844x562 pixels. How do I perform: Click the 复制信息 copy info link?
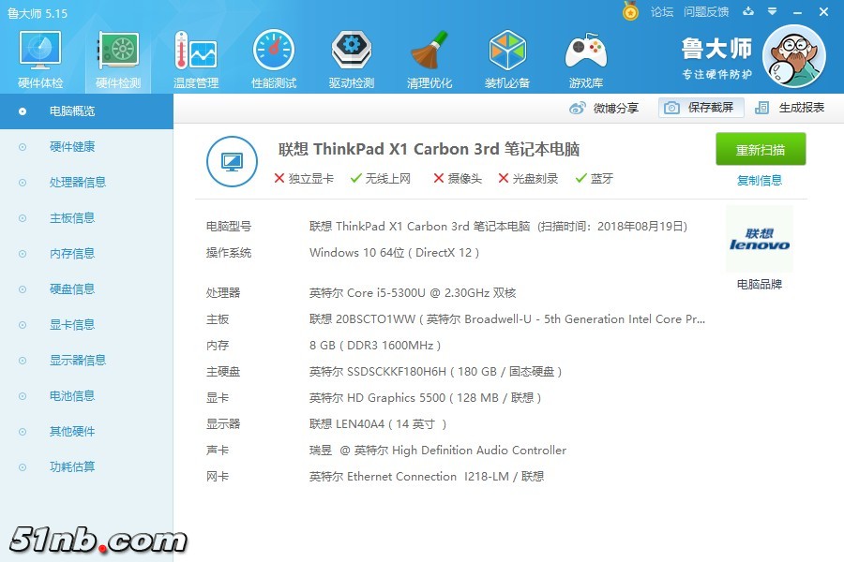[x=759, y=181]
